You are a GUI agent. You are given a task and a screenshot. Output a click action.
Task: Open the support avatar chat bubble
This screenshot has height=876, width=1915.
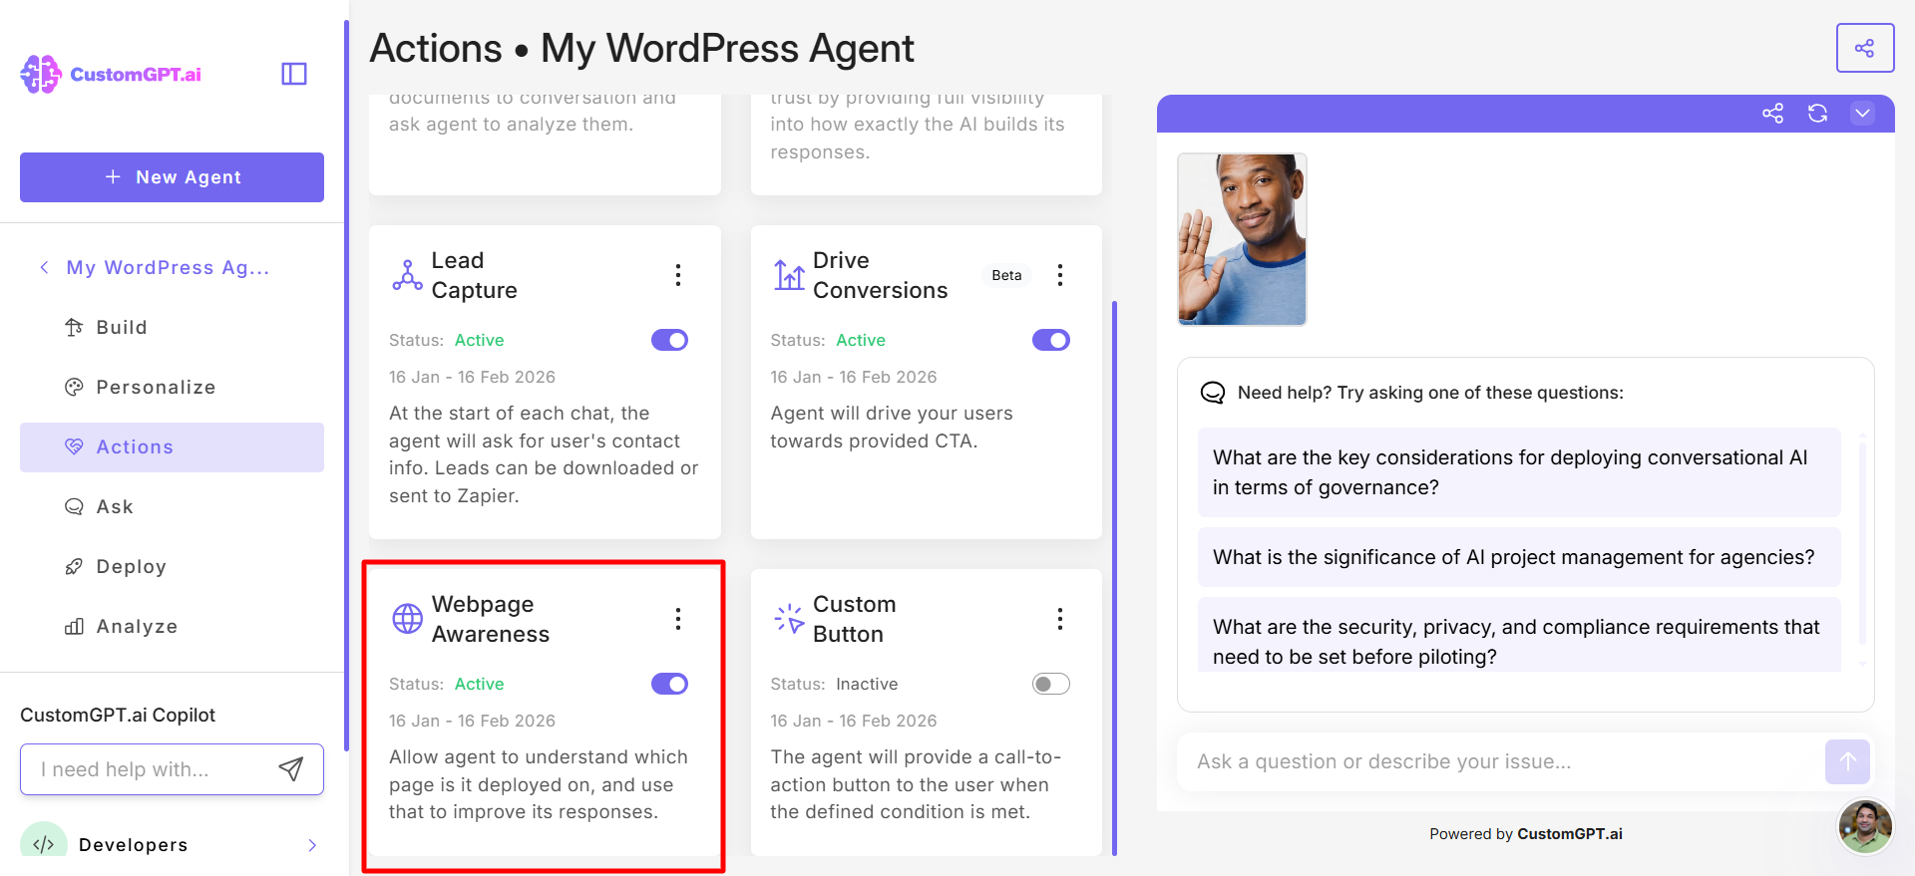coord(1865,826)
